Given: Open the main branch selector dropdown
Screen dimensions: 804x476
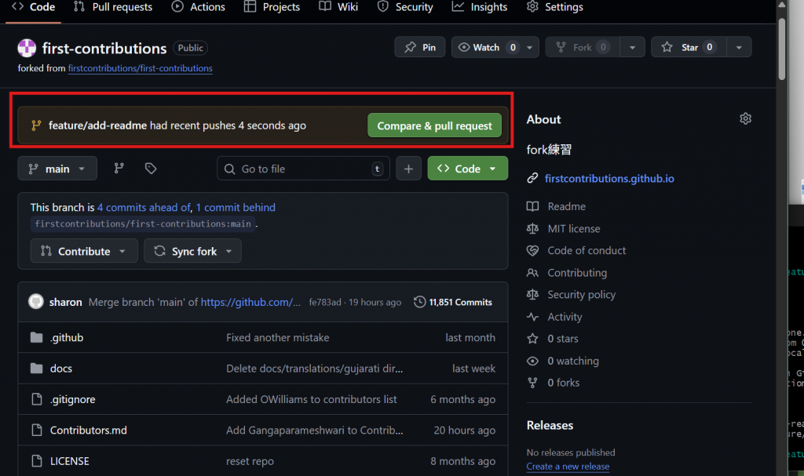Looking at the screenshot, I should (57, 169).
